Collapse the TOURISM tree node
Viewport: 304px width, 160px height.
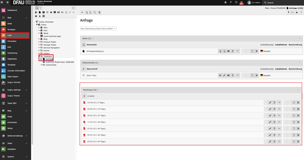tap(39, 56)
